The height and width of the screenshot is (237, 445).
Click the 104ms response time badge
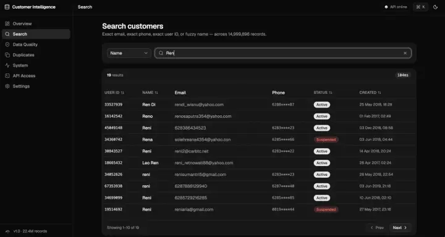(x=403, y=75)
